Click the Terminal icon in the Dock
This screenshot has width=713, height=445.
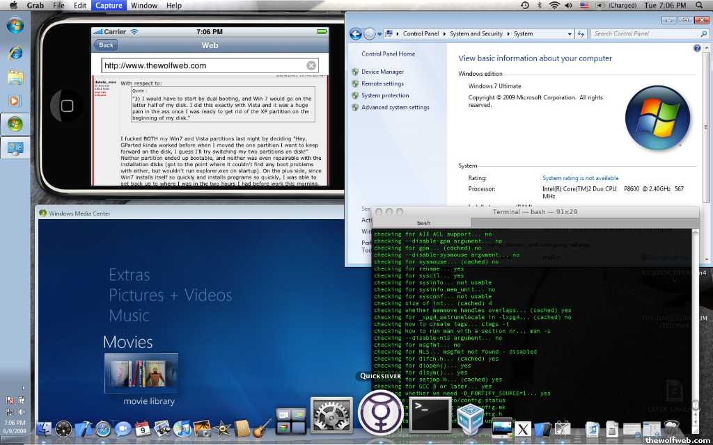[430, 415]
